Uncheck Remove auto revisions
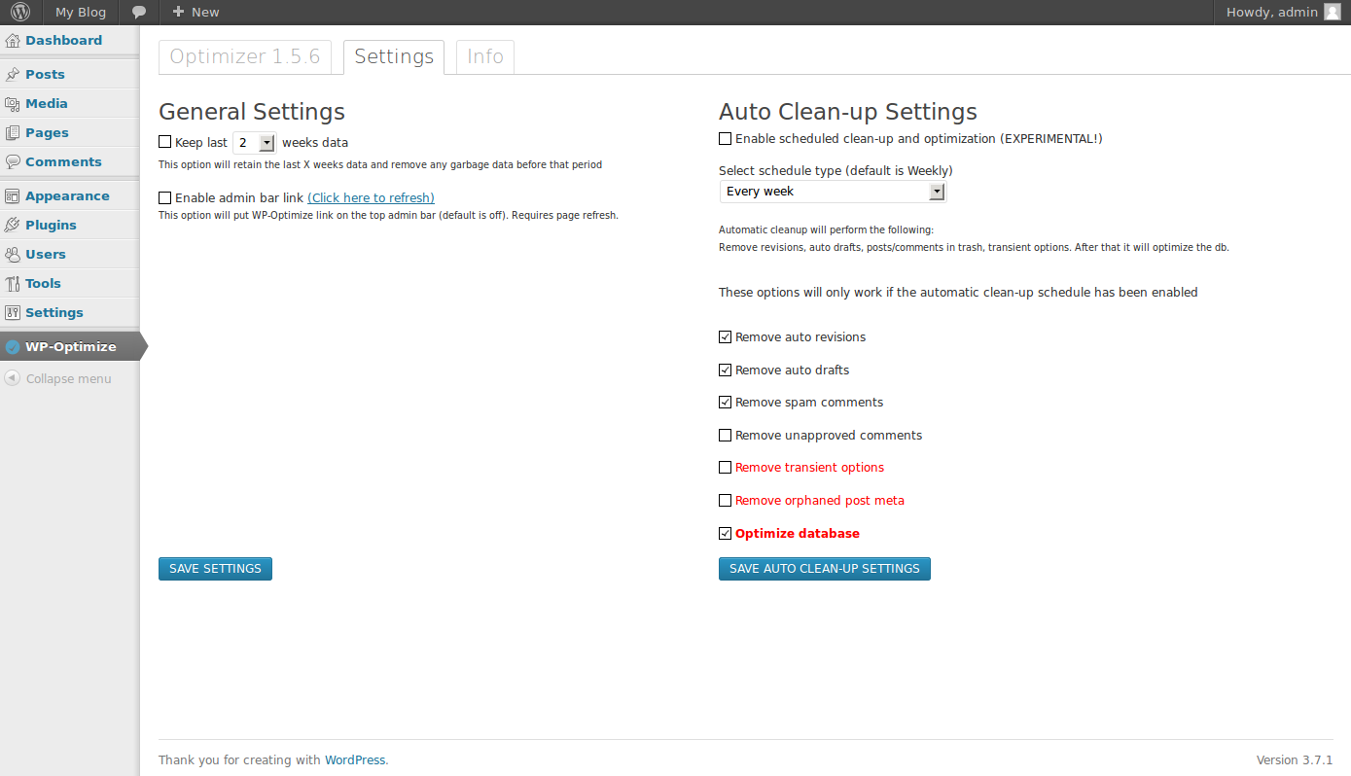The width and height of the screenshot is (1351, 776). 725,337
